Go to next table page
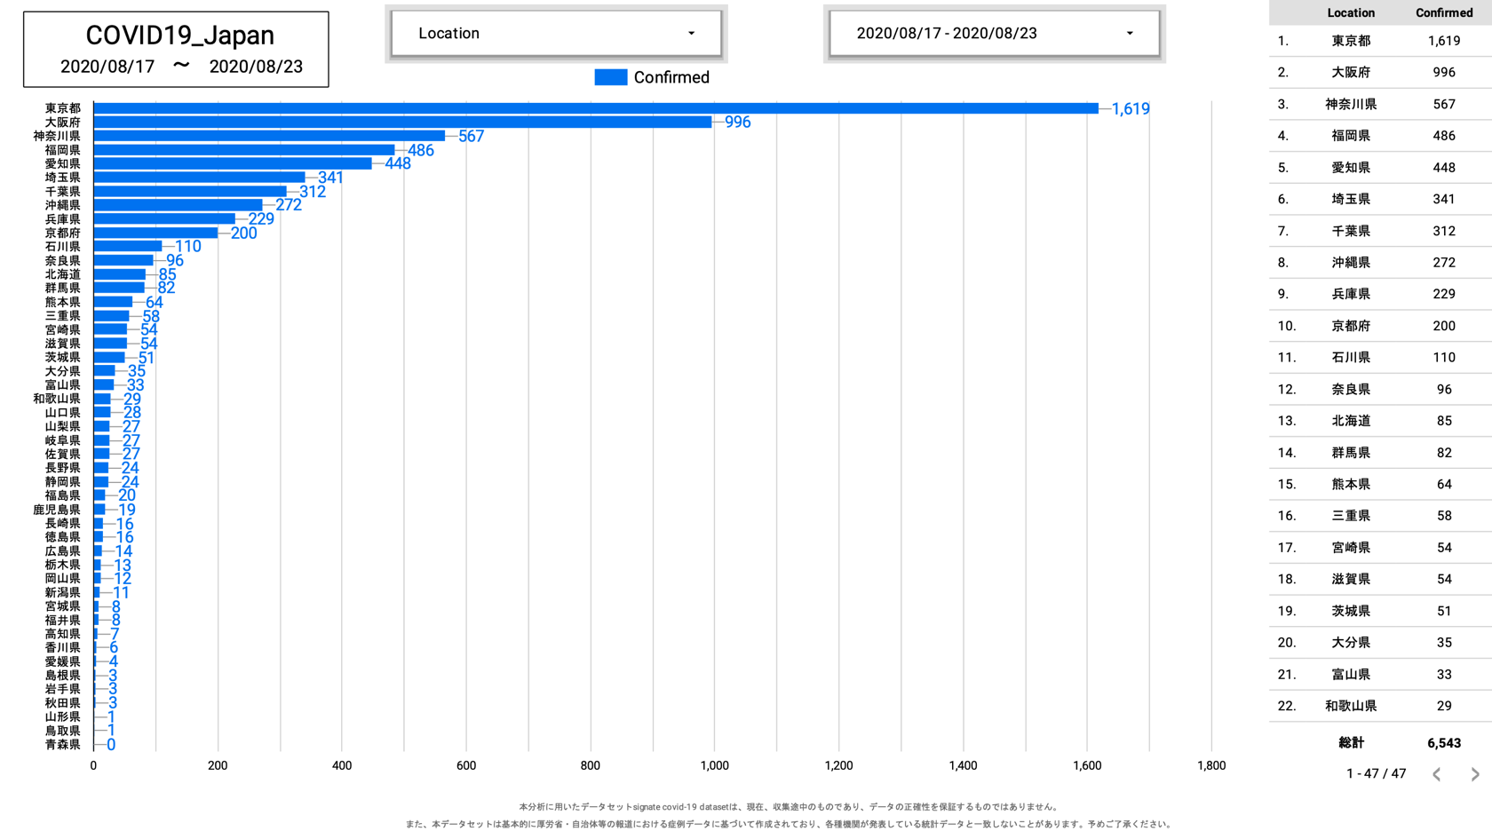 click(1474, 774)
